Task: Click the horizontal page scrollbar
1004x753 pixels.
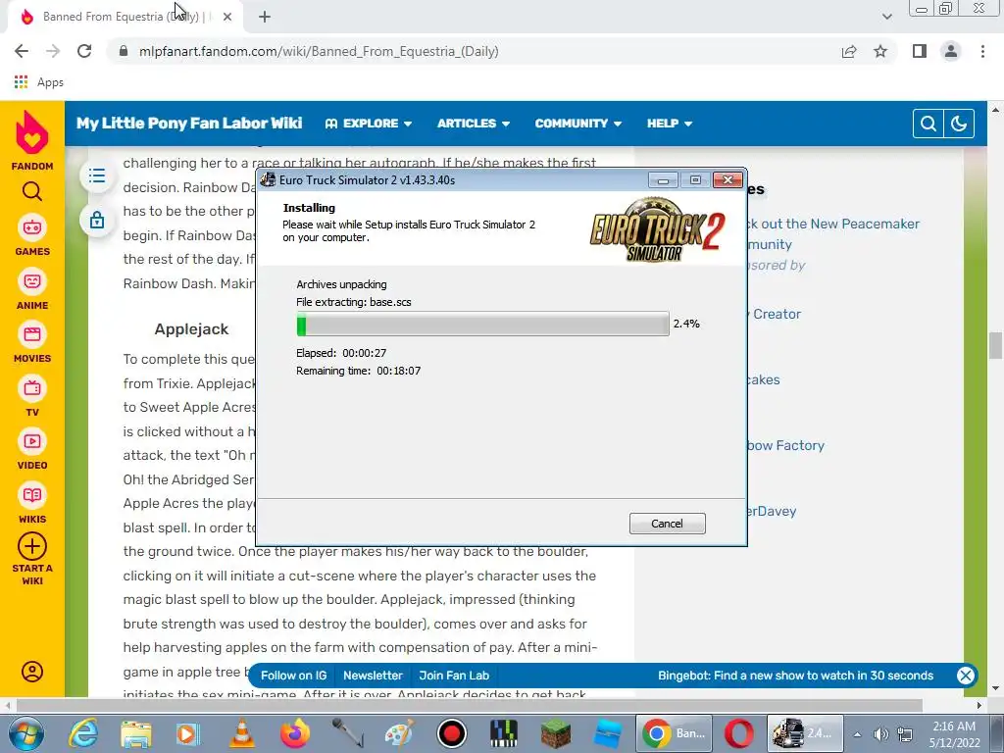Action: [469, 705]
